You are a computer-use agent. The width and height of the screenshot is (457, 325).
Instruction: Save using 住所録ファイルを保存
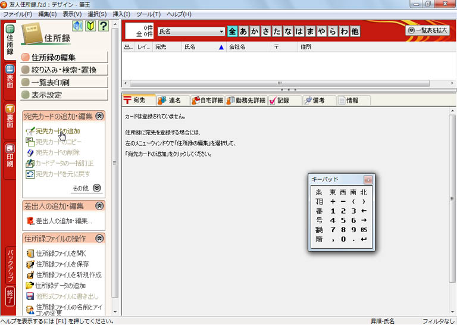click(62, 264)
